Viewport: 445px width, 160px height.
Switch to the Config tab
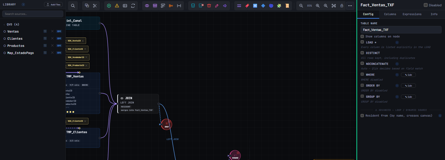coord(368,14)
